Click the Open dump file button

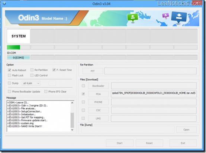pos(186,130)
